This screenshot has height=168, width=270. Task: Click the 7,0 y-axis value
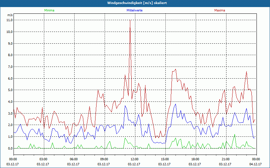point(10,67)
